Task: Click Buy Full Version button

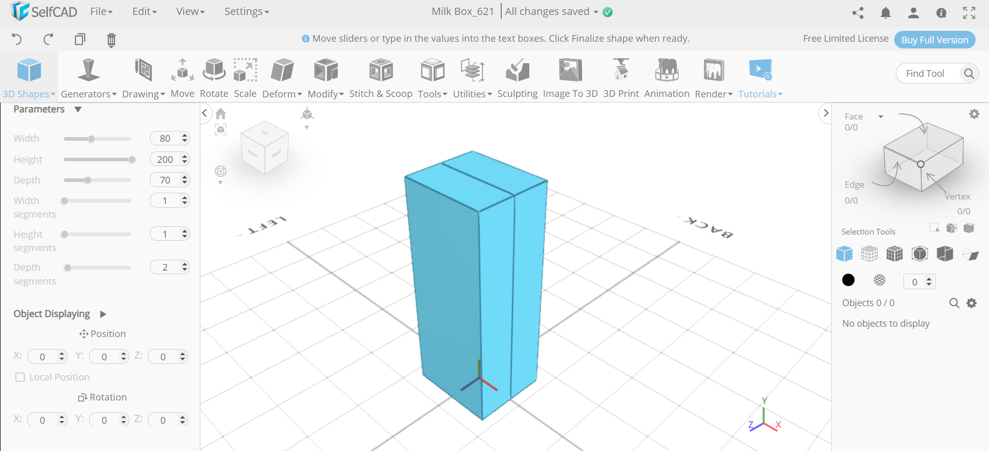Action: [x=934, y=40]
